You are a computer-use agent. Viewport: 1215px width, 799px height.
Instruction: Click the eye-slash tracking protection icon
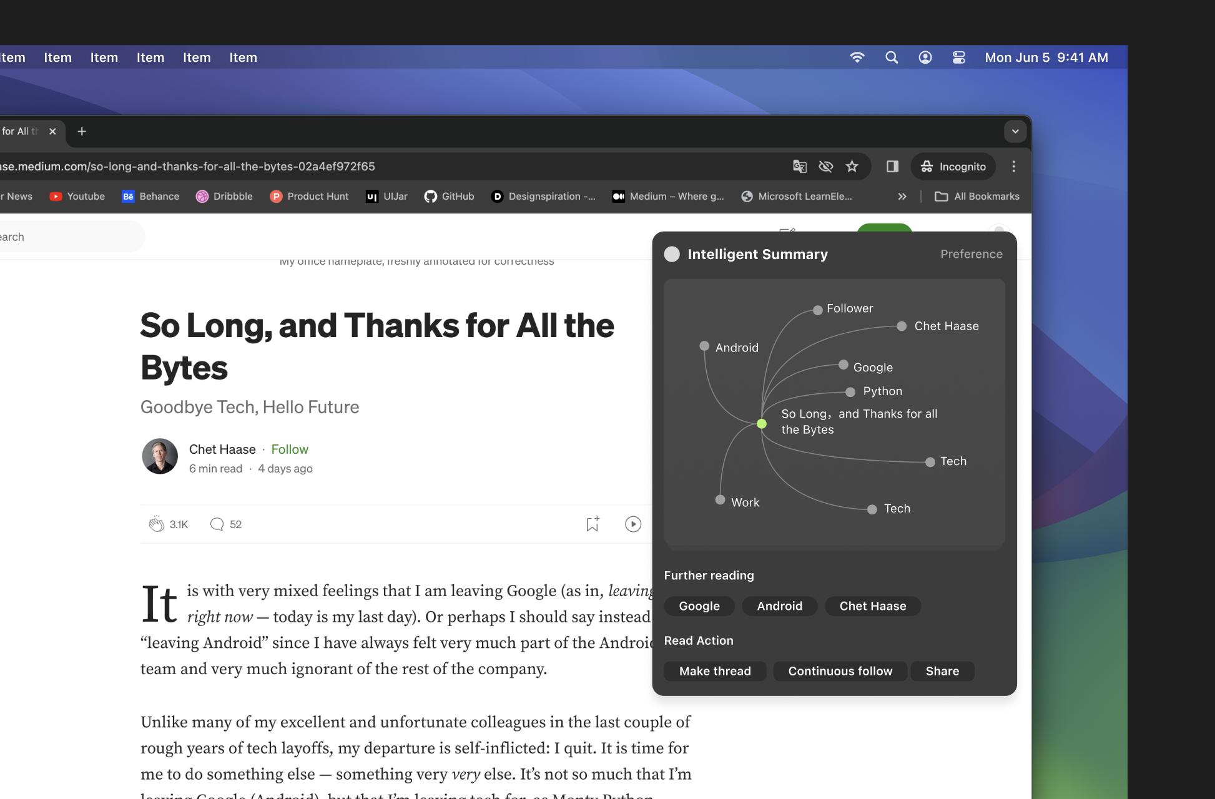click(825, 166)
